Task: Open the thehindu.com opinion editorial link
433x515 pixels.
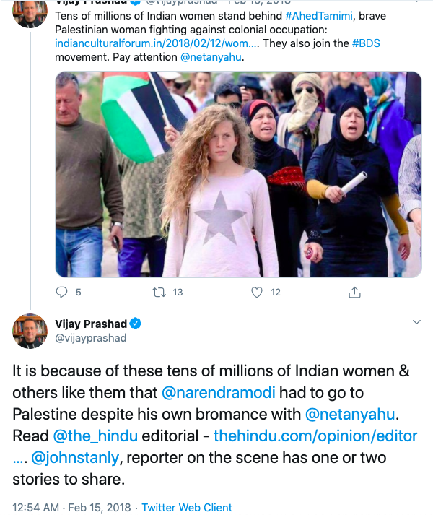Action: click(x=316, y=437)
